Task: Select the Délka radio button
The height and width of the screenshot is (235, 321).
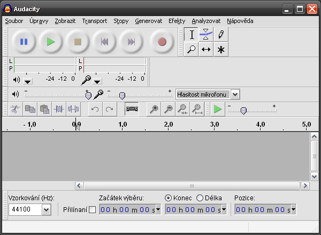Action: pos(200,198)
